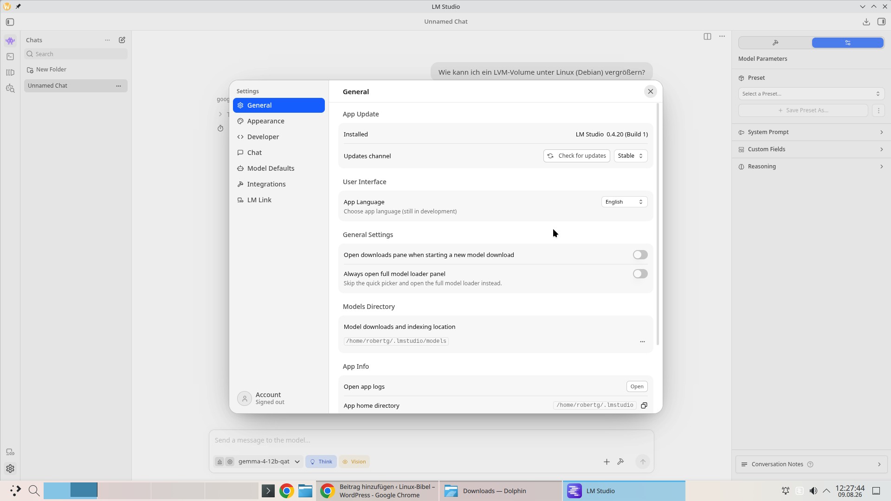
Task: Toggle the right sidebar panel icon
Action: click(881, 22)
